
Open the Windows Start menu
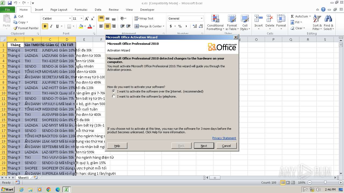(7, 190)
